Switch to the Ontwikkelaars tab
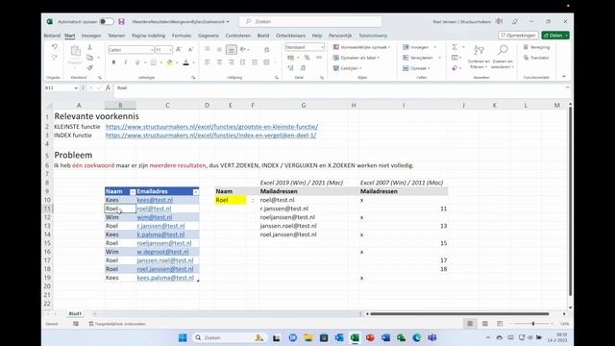Image resolution: width=615 pixels, height=346 pixels. pos(290,36)
